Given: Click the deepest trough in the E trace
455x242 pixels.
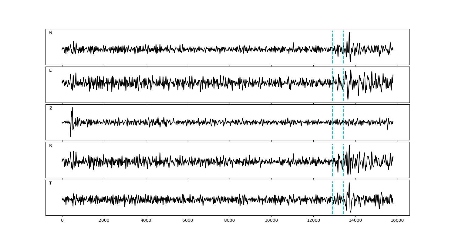Looking at the screenshot, I should (348, 99).
